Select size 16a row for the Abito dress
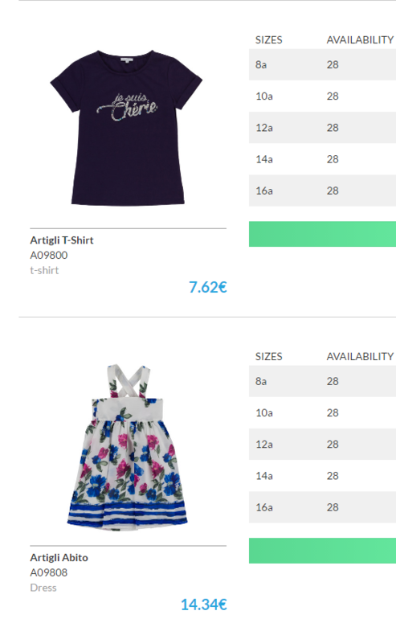This screenshot has width=396, height=619. coord(322,508)
